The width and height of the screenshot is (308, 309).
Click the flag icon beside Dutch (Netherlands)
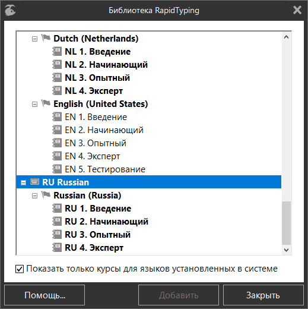point(46,37)
